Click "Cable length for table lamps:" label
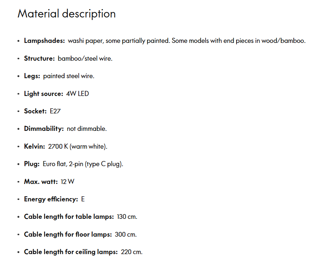320x265 pixels. (69, 217)
